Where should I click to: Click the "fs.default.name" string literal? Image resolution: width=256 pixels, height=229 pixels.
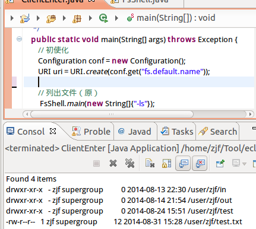tap(173, 71)
